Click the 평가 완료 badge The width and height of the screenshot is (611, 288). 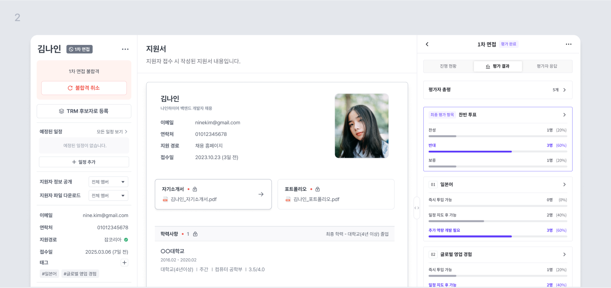(509, 44)
